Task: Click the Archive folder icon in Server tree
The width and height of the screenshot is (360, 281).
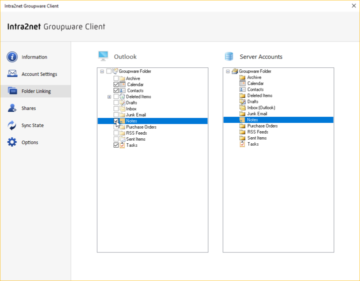Action: 242,77
